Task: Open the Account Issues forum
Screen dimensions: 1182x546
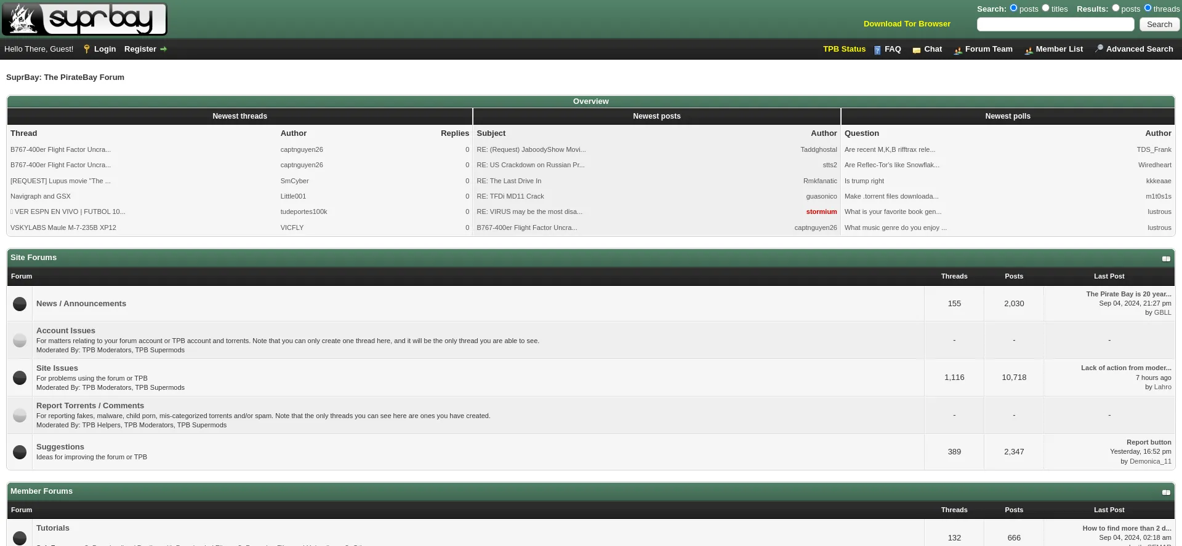Action: click(x=66, y=331)
